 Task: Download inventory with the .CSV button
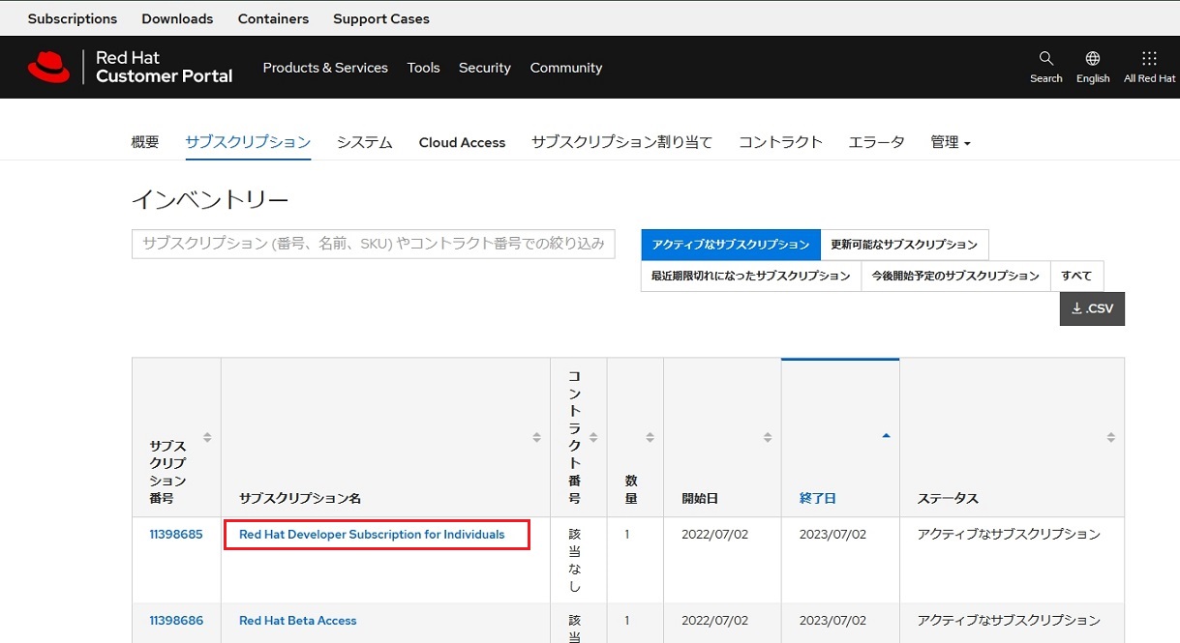[1092, 308]
